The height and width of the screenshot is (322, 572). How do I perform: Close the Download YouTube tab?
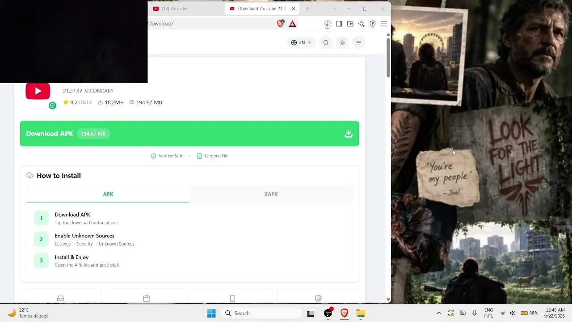pos(294,8)
